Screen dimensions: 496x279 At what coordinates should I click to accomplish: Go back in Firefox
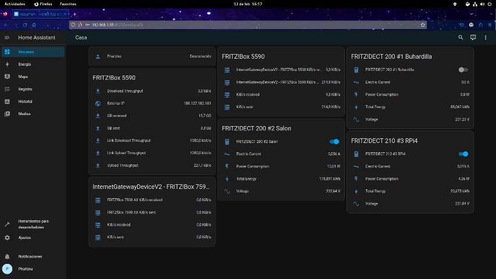click(x=6, y=24)
